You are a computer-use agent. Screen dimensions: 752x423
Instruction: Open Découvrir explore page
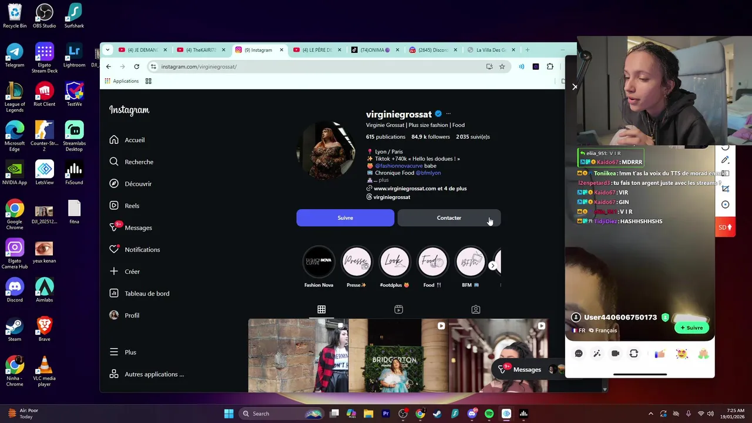pos(130,184)
